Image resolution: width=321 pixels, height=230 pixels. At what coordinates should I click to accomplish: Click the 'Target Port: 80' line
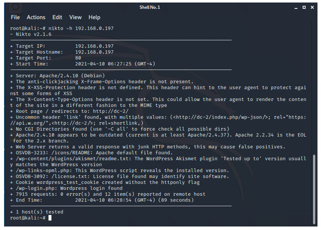pyautogui.click(x=46, y=58)
